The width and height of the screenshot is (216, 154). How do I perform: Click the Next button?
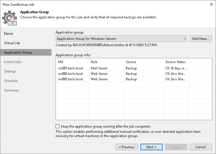tap(151, 147)
